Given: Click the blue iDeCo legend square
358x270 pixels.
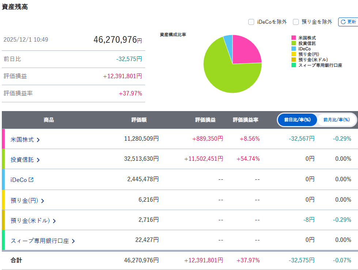Looking at the screenshot, I should (x=294, y=49).
